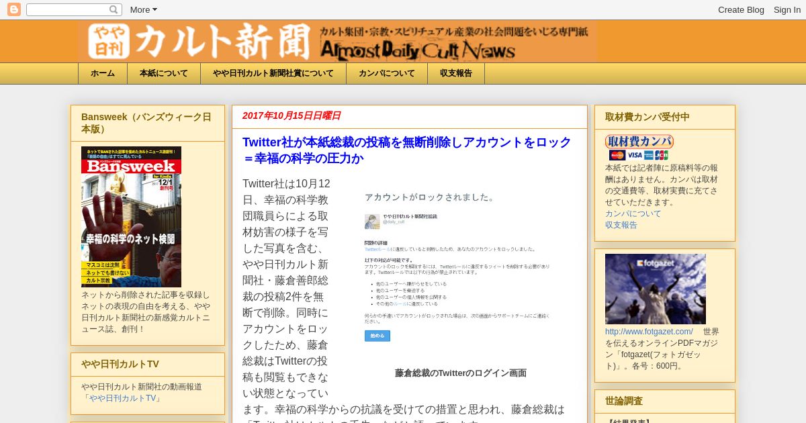Click the やや日刊カルトTV widget heading
This screenshot has height=423, width=806.
(x=120, y=364)
